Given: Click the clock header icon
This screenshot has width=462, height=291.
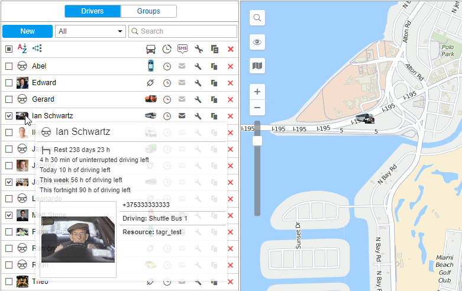Looking at the screenshot, I should [x=167, y=49].
